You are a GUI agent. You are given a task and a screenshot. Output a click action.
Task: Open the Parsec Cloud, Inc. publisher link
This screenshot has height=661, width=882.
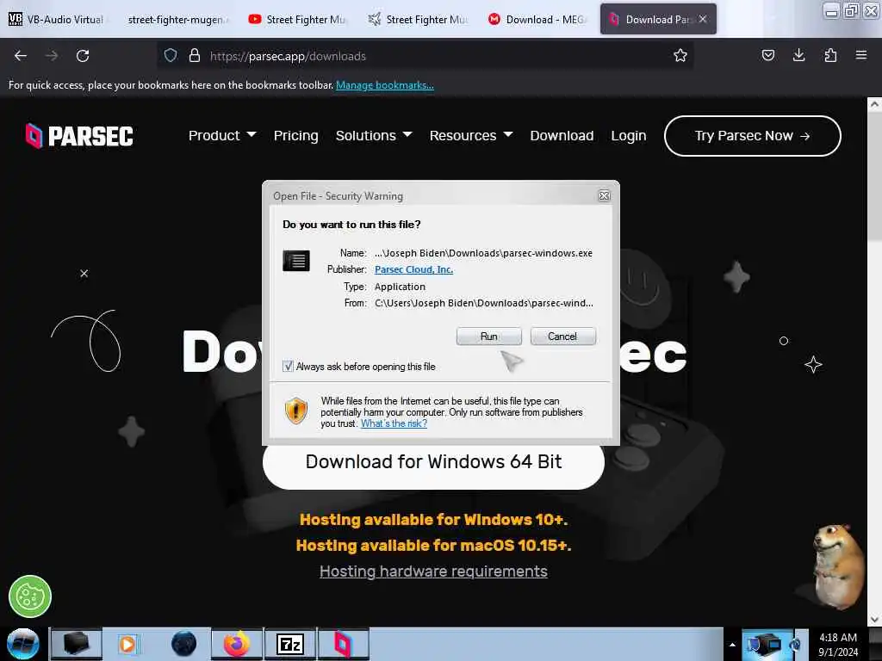click(413, 269)
